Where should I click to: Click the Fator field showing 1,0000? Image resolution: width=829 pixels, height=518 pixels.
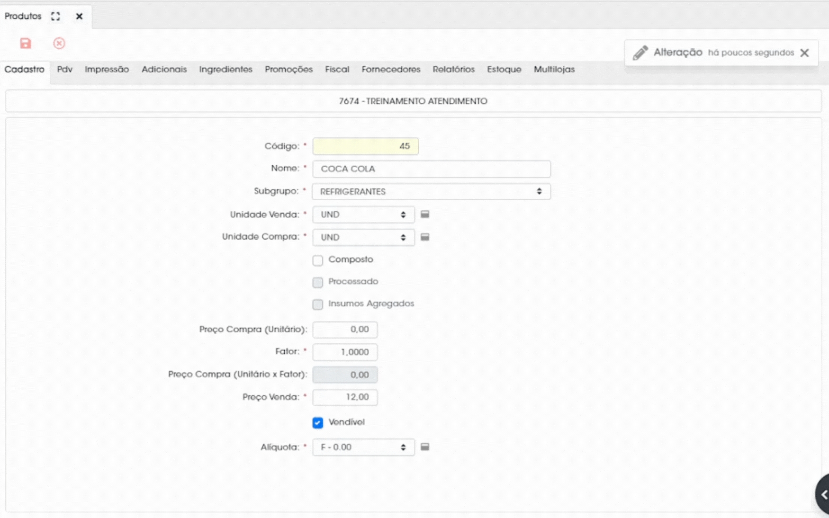(x=345, y=352)
